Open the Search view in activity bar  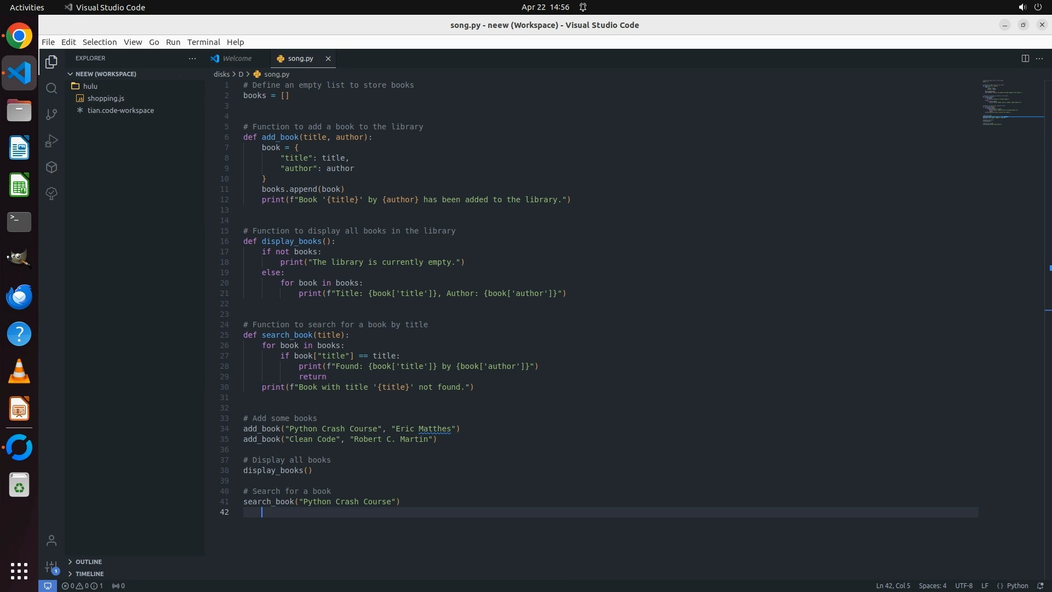52,88
